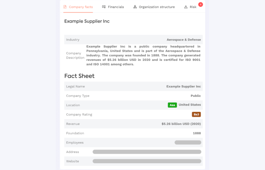Click the redacted Employees value
The width and height of the screenshot is (265, 170).
point(188,142)
